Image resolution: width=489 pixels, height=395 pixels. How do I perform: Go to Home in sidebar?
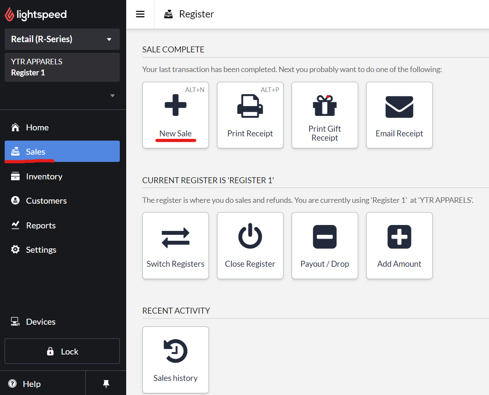tap(37, 127)
